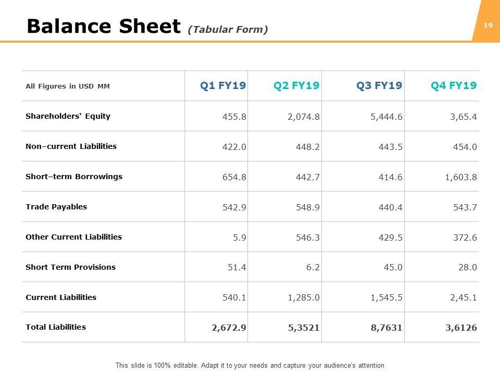Click the Short–term Borrowings row label

pos(74,177)
